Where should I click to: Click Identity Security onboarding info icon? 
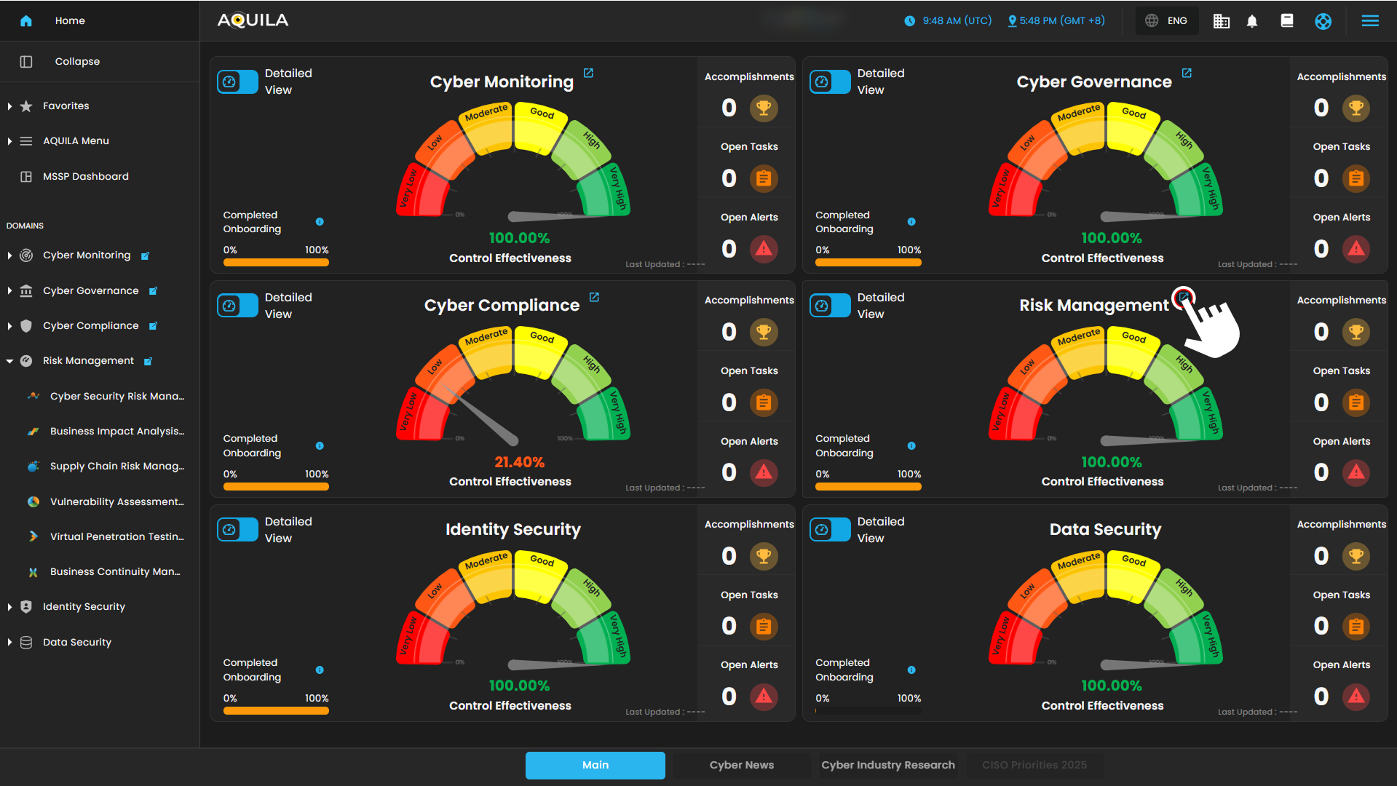[320, 670]
